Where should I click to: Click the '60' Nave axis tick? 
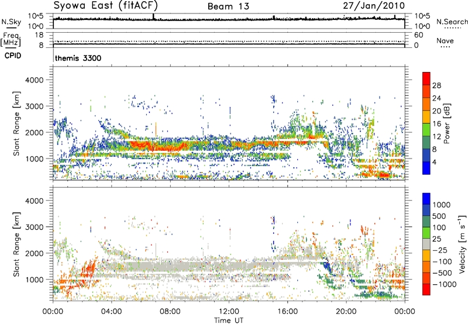point(418,35)
